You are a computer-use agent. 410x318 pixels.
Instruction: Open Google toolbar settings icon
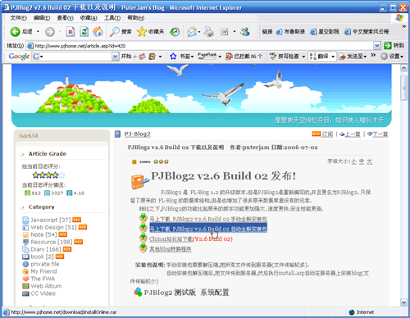click(385, 57)
